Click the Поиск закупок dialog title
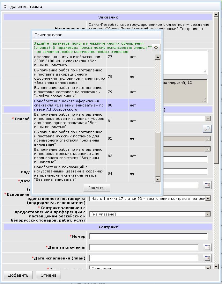 tap(48, 35)
